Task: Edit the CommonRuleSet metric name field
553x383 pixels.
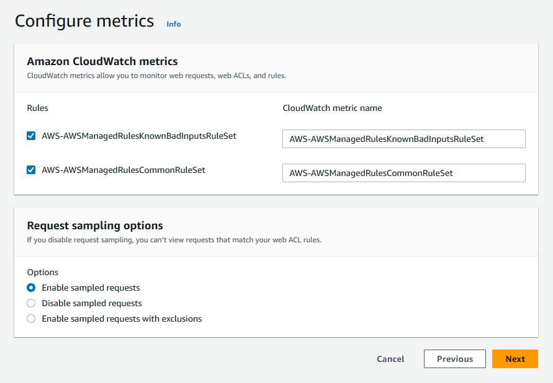Action: (x=404, y=173)
